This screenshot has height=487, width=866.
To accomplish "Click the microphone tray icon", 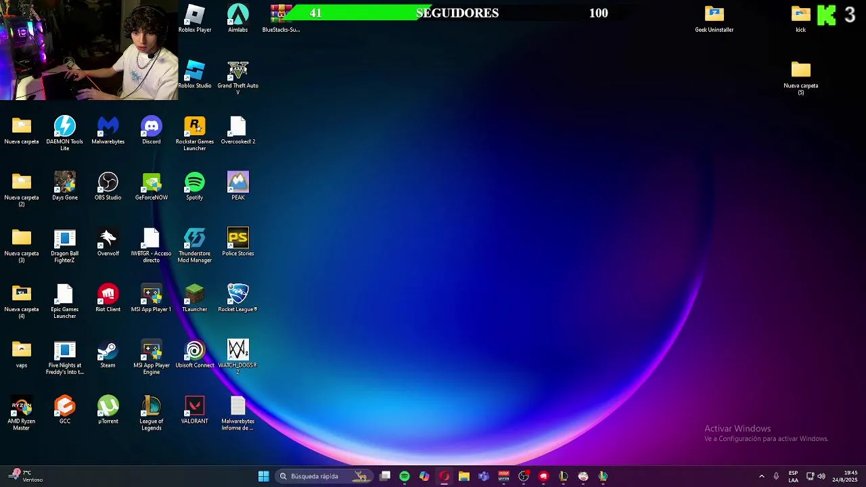I will pos(776,476).
